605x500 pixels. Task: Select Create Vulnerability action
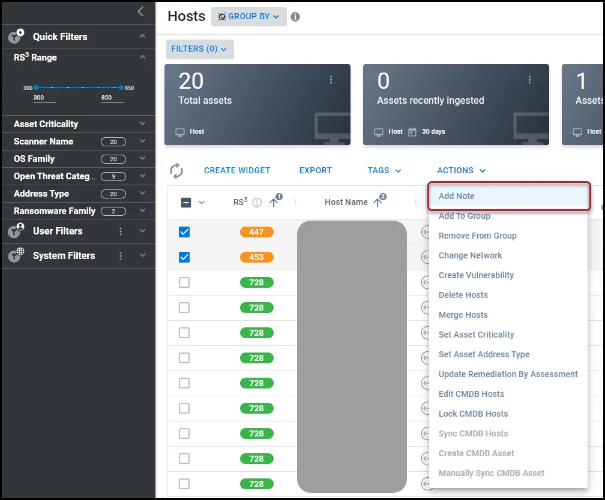[508, 275]
